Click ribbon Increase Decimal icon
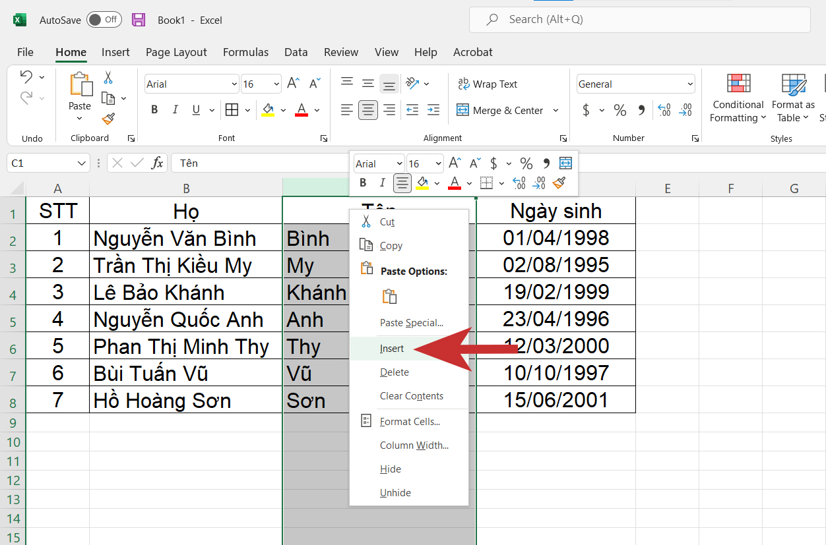Screen dimensions: 826x545 pyautogui.click(x=664, y=110)
